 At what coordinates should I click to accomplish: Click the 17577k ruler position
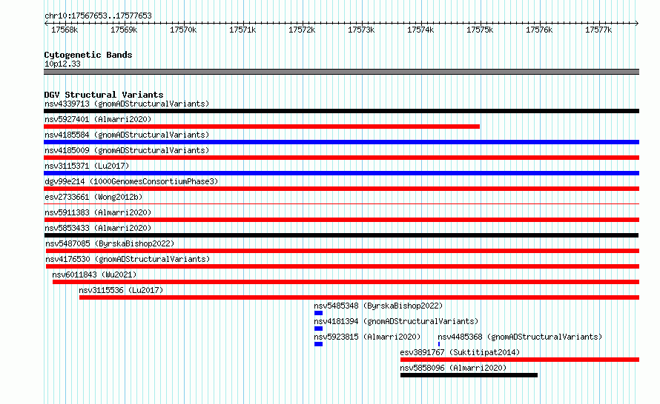tap(598, 30)
